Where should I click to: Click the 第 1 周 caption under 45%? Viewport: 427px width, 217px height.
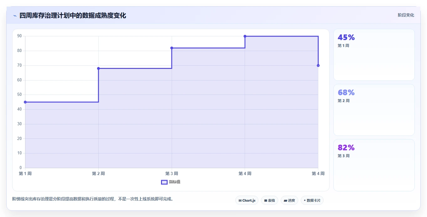pos(343,46)
